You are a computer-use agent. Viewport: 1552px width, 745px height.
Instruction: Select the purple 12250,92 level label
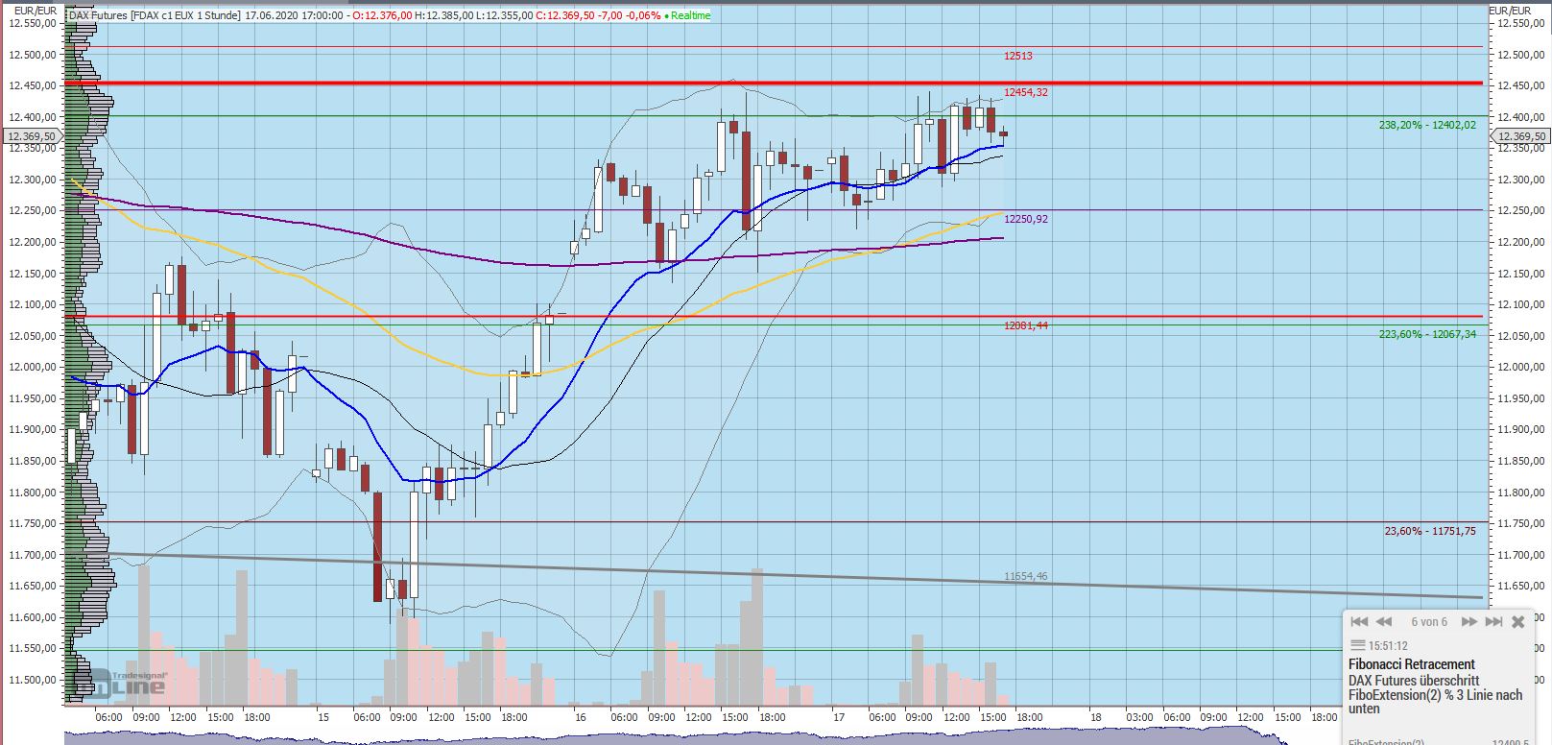(x=1026, y=219)
